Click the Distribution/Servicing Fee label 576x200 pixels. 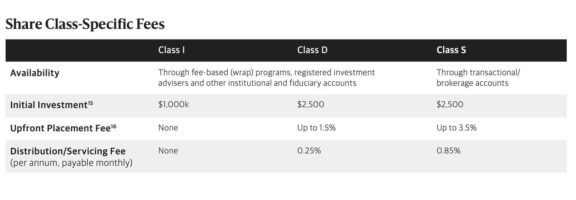[68, 151]
